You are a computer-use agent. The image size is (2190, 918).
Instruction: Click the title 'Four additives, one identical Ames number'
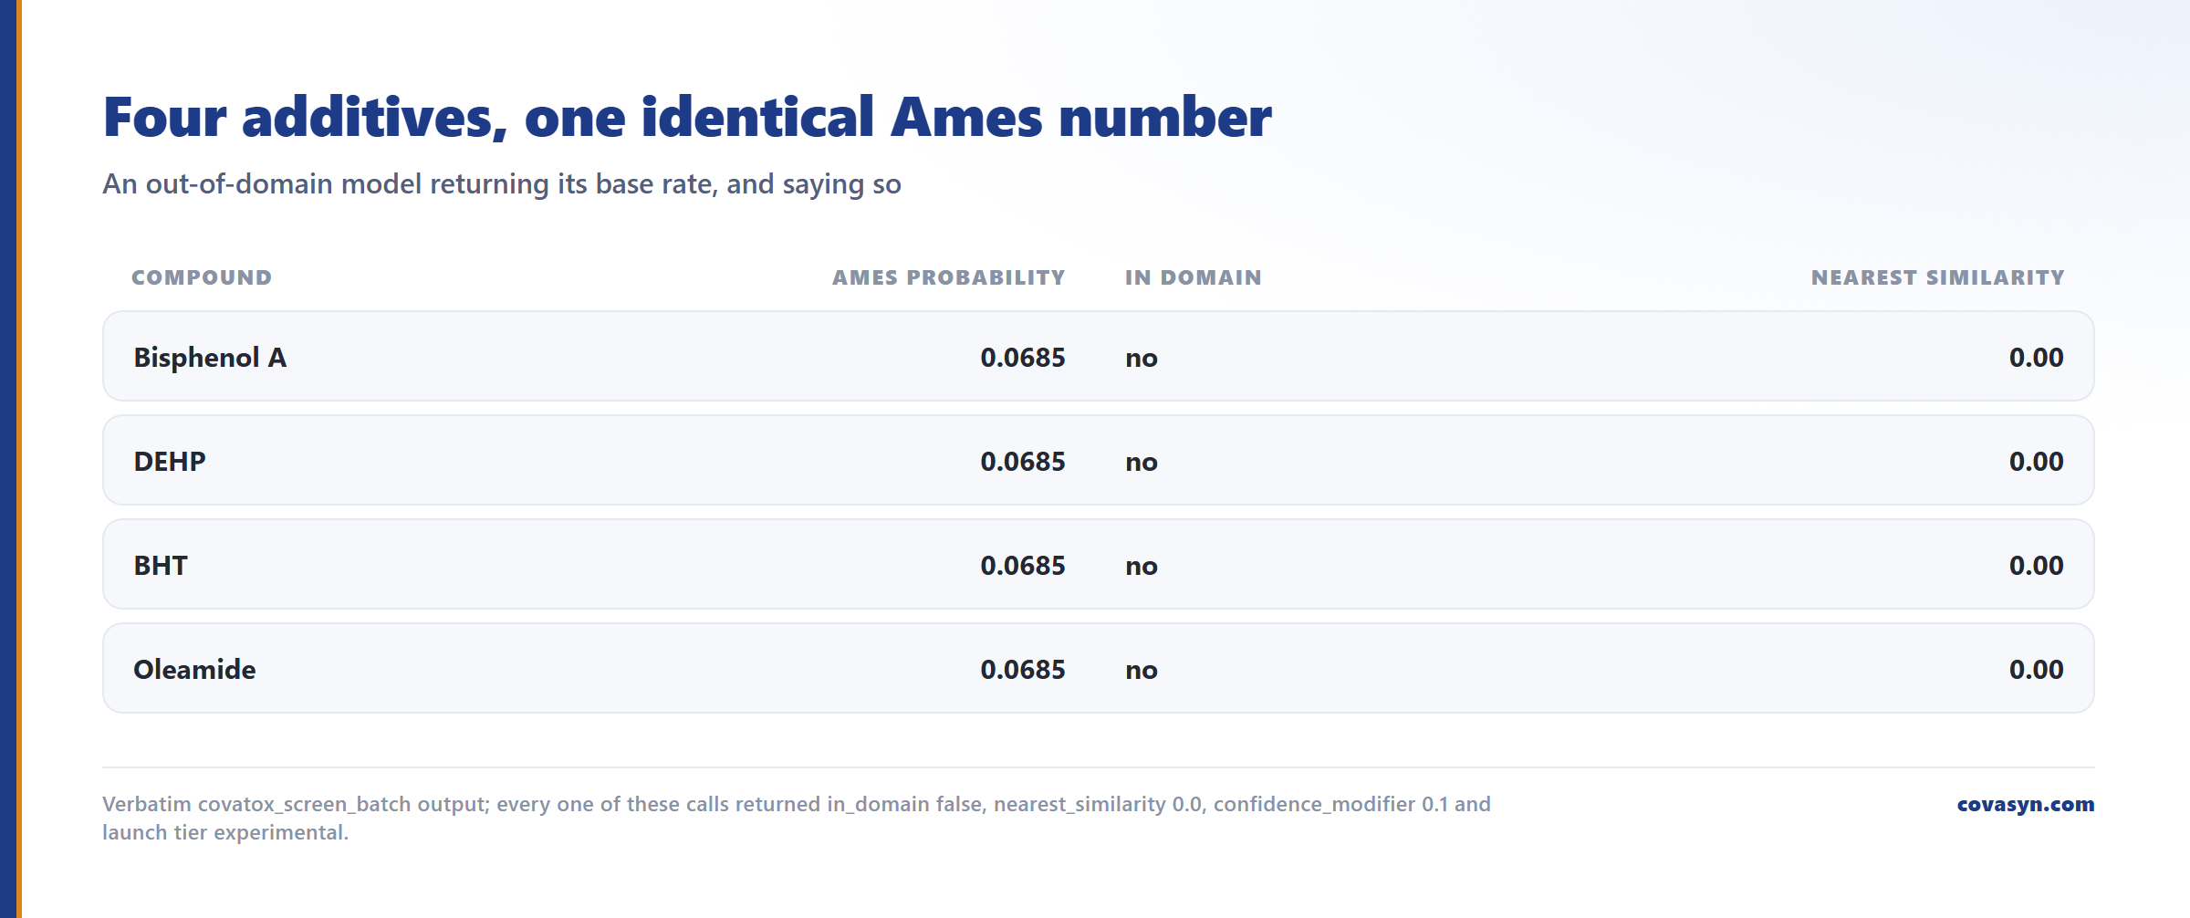click(x=687, y=118)
